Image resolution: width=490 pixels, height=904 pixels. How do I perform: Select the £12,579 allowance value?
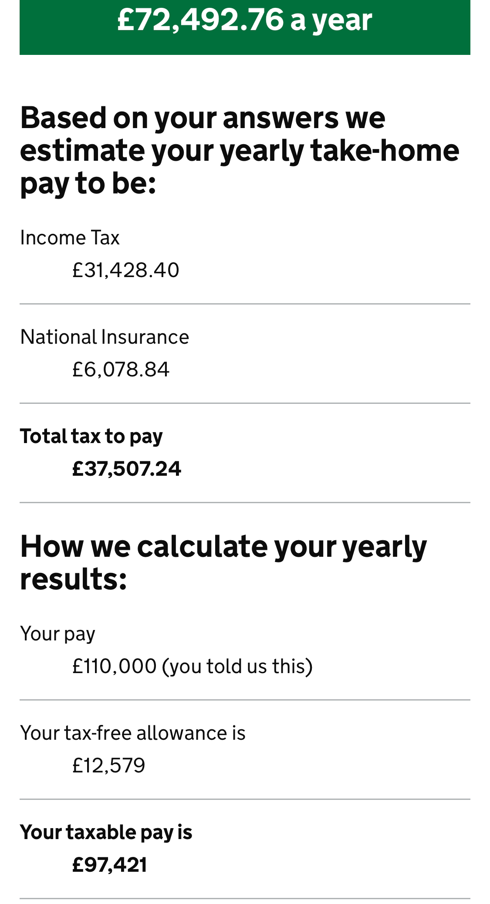108,765
